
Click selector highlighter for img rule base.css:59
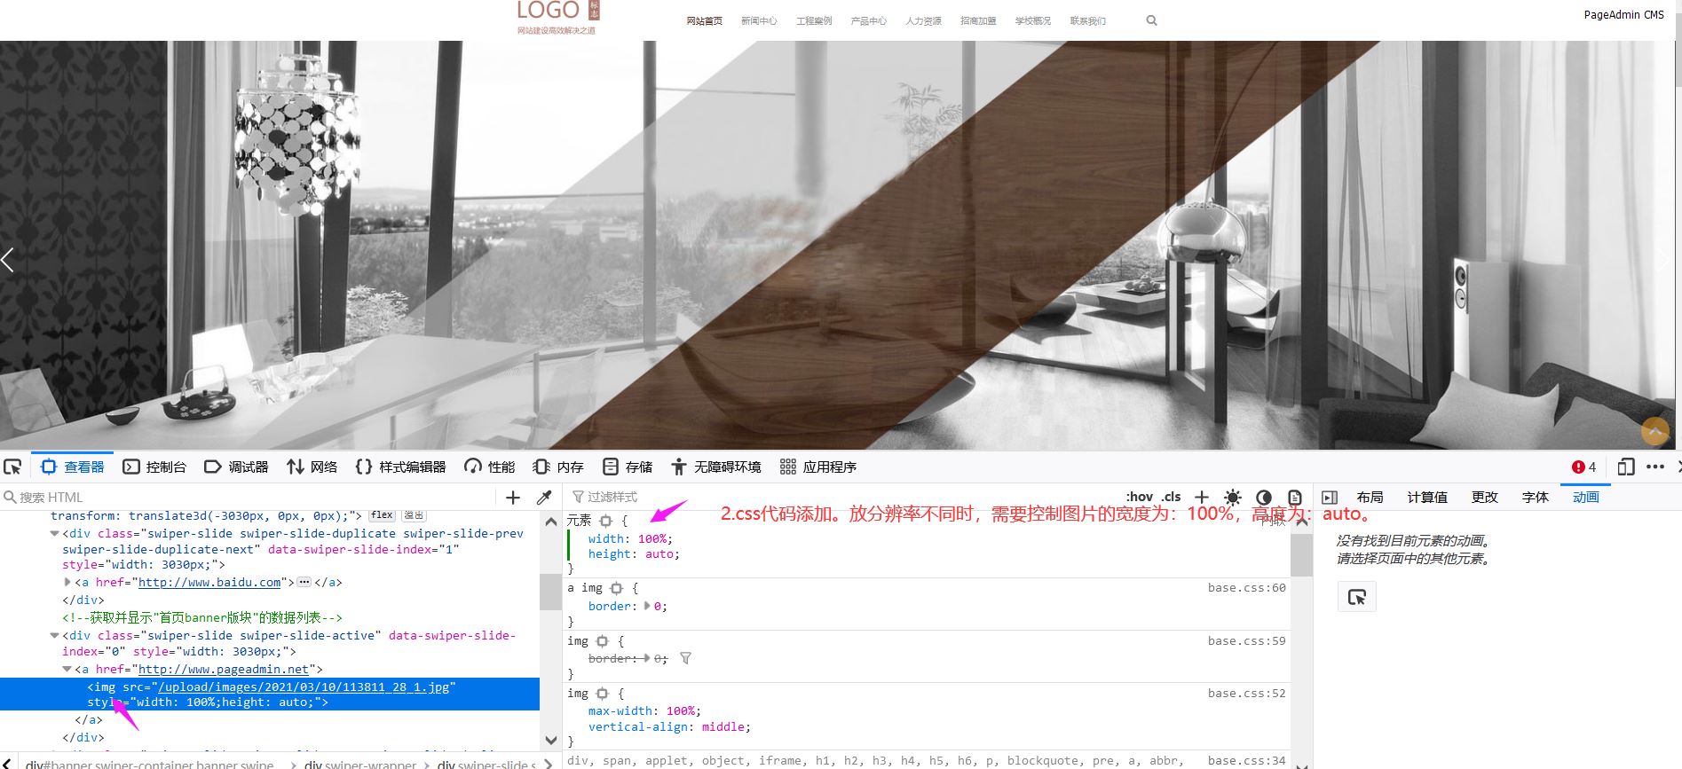tap(603, 641)
